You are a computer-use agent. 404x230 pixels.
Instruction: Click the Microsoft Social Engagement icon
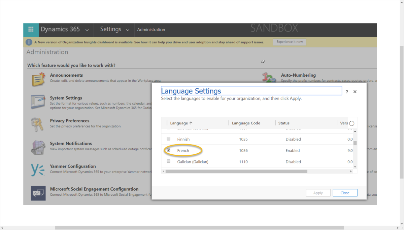[x=38, y=193]
